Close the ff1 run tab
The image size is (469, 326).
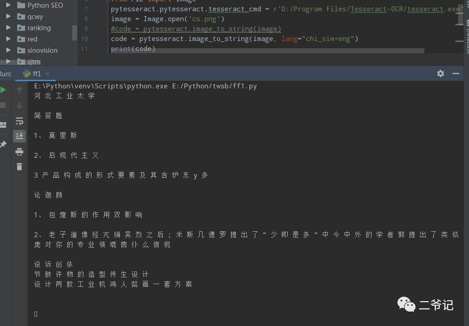47,74
